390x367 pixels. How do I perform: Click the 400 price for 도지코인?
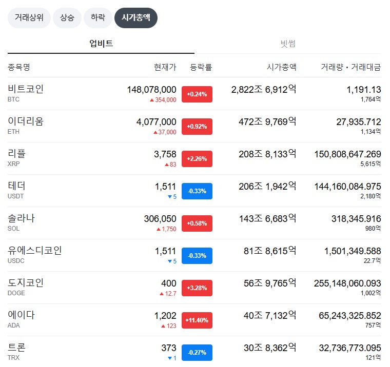click(x=169, y=283)
